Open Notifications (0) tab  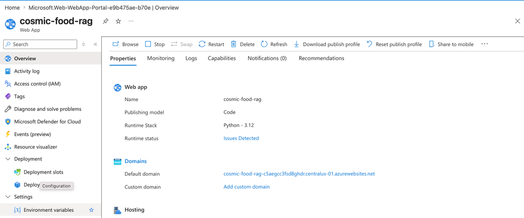[x=267, y=58]
